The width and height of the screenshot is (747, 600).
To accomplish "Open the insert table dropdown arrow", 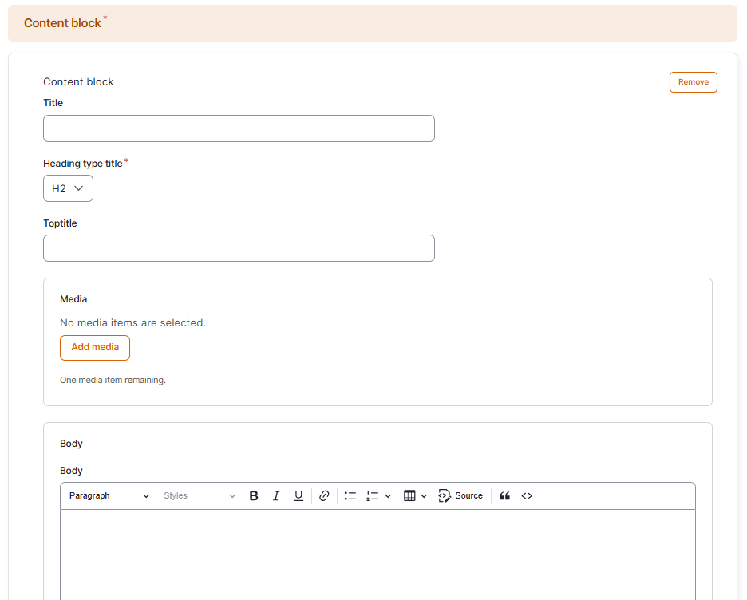I will tap(424, 495).
